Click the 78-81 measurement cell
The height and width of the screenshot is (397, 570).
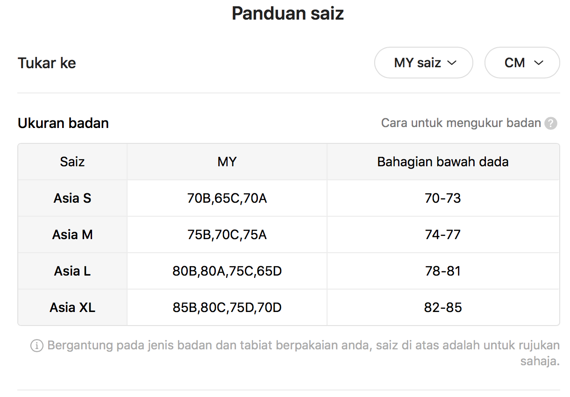[x=443, y=271]
